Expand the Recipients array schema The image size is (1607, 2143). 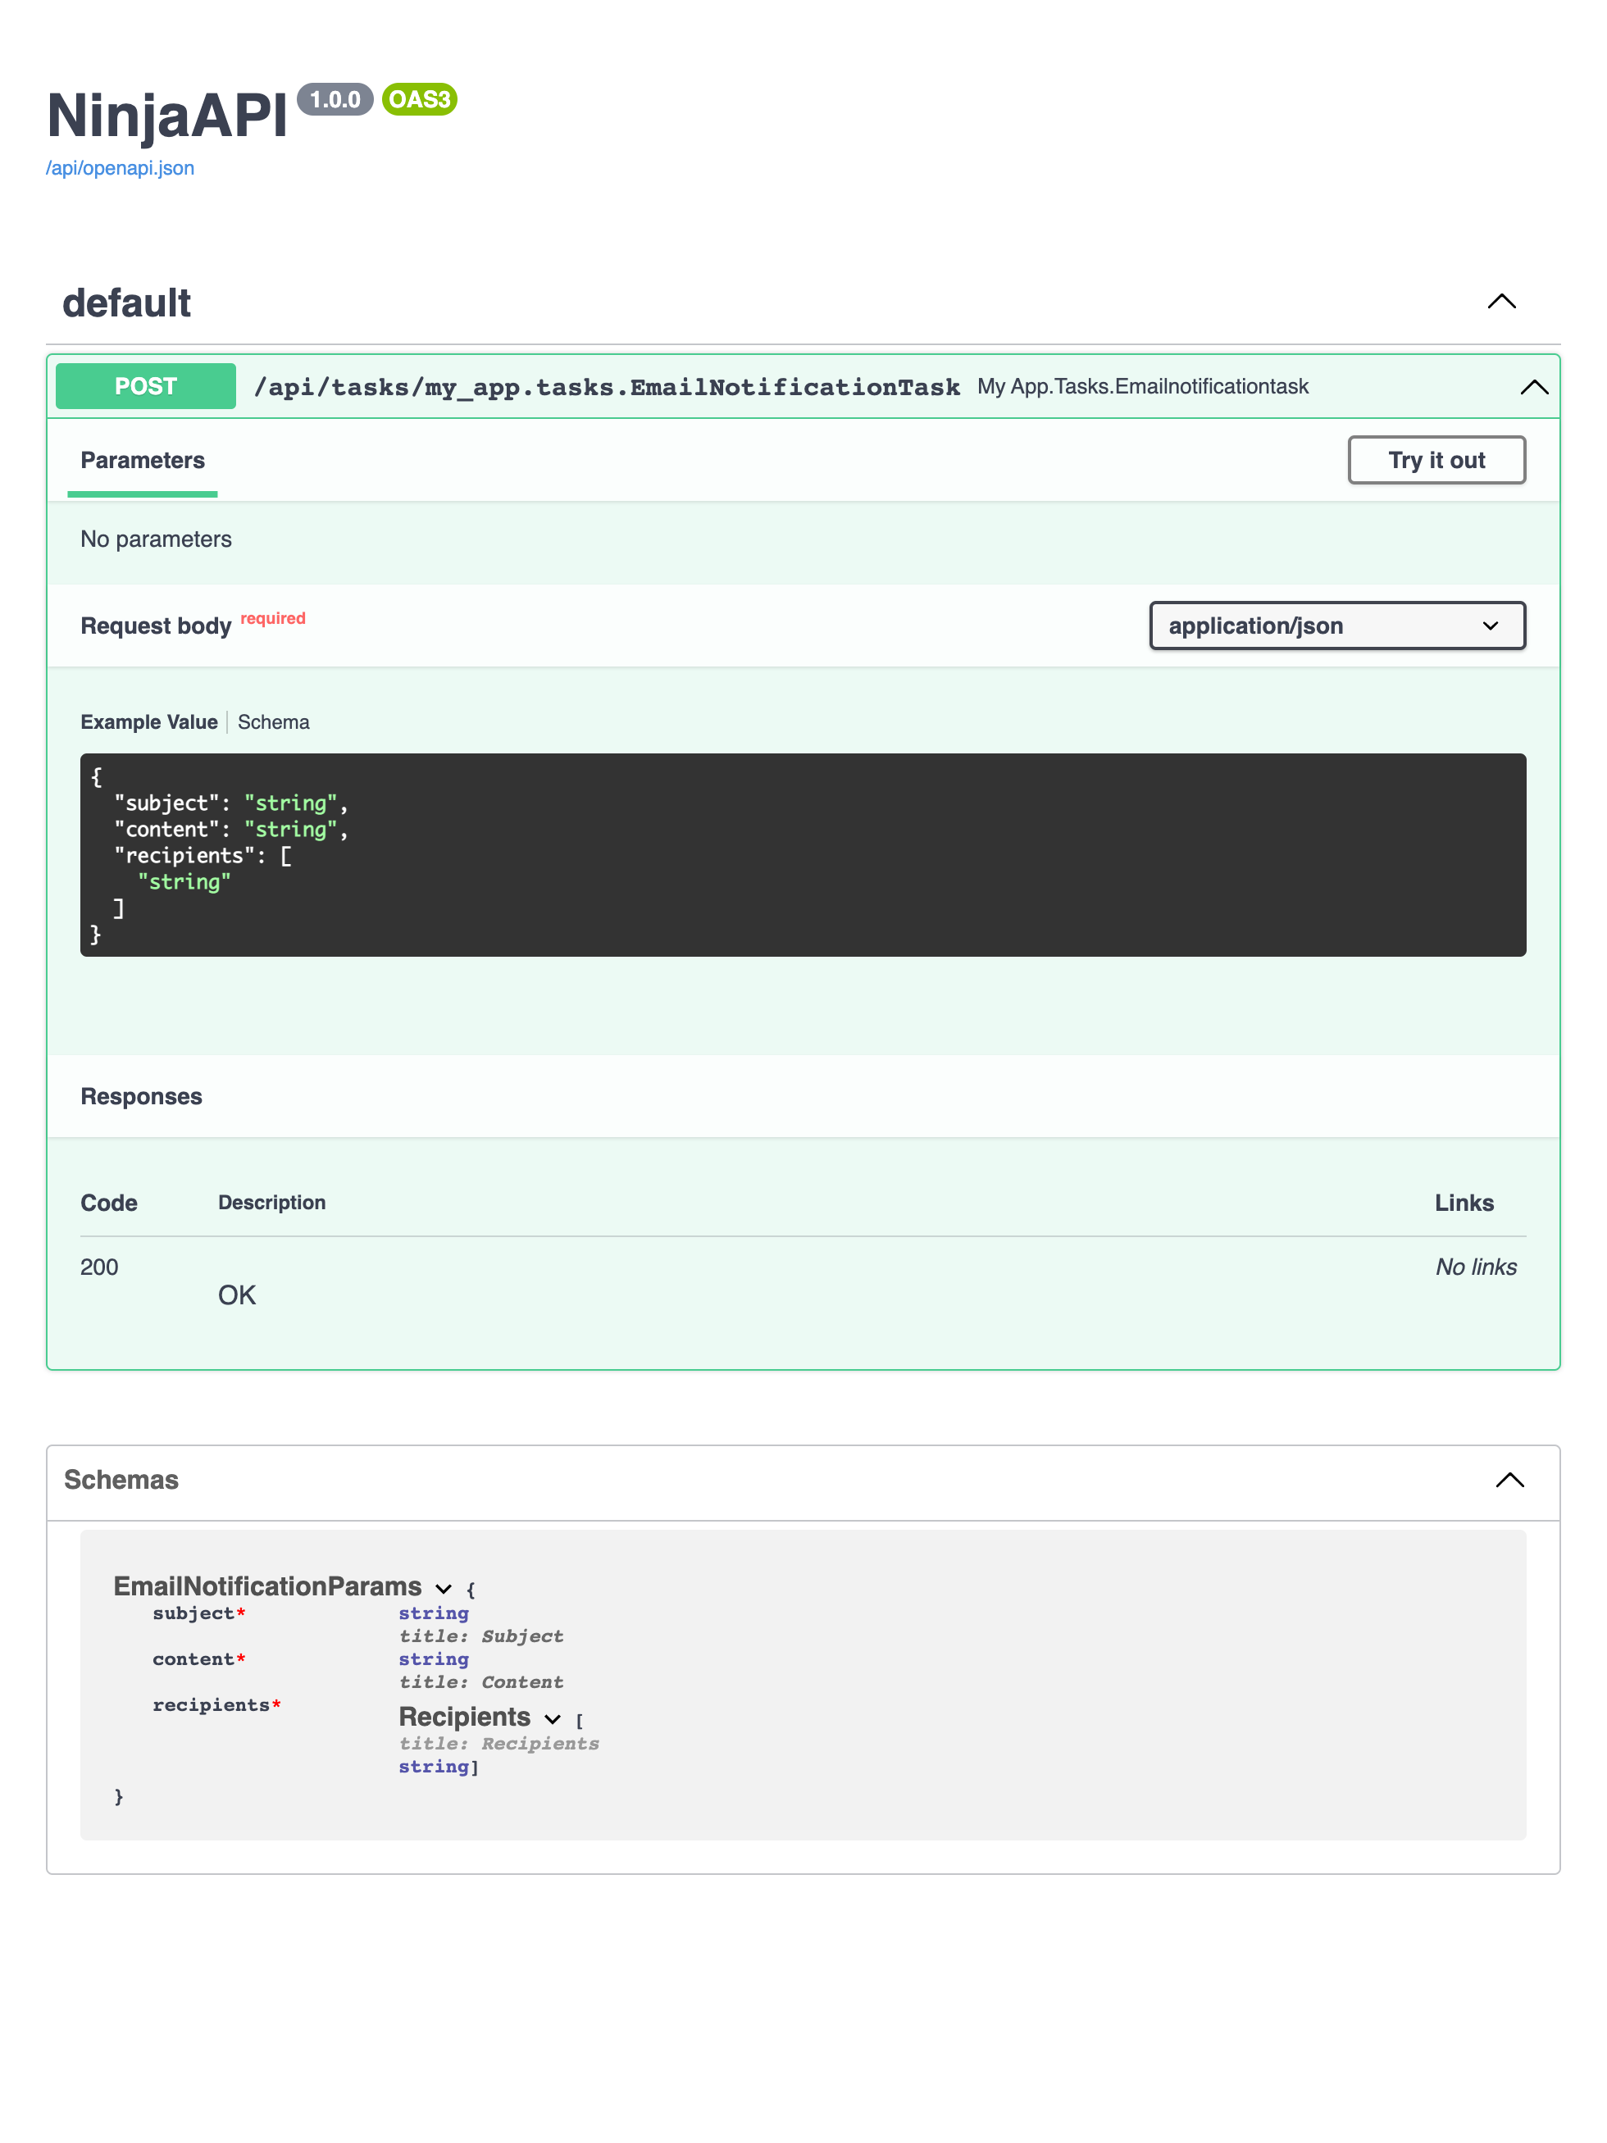click(552, 1720)
